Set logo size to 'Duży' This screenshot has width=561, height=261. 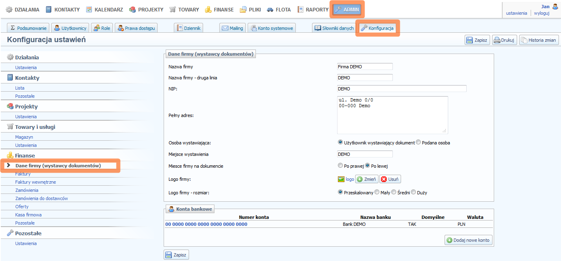click(x=413, y=192)
